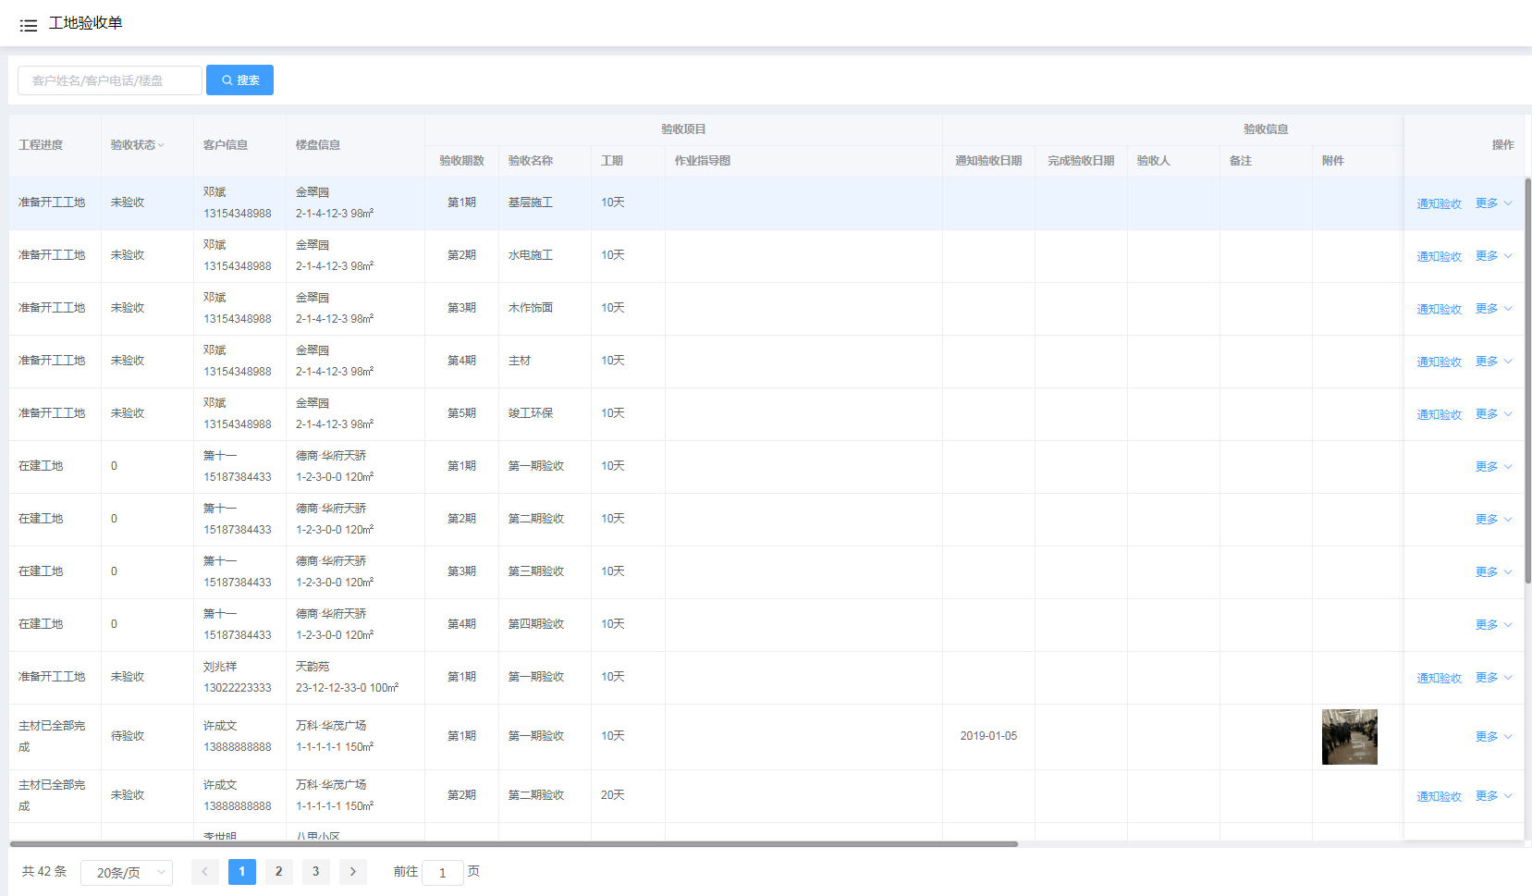Click 通知验收 for the 基层施工 row
1532x896 pixels.
coord(1439,203)
